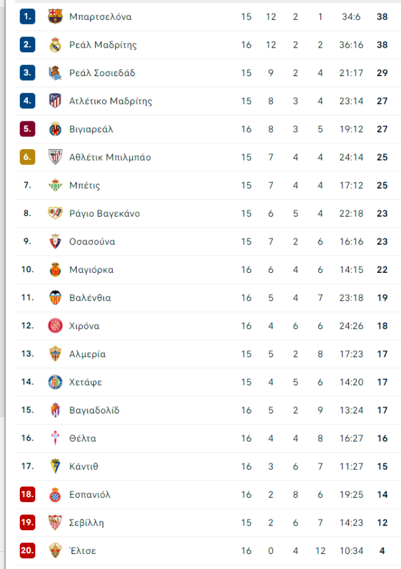This screenshot has height=569, width=401.
Task: Click the Girona red round crest
Action: 55,326
